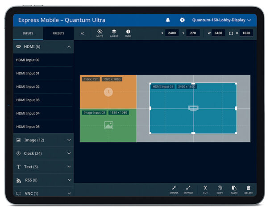Copy the selected window
Viewport: 270px width, 210px height.
(220, 189)
